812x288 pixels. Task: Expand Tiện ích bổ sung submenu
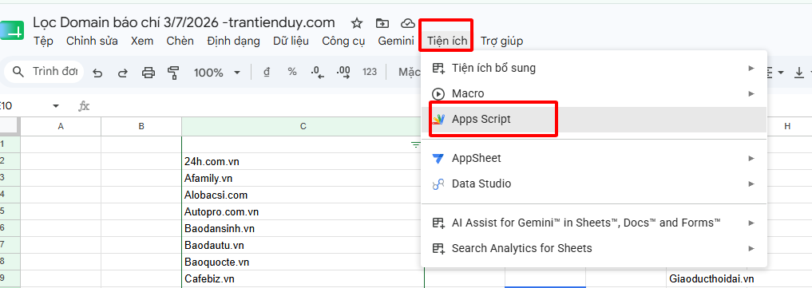click(751, 68)
